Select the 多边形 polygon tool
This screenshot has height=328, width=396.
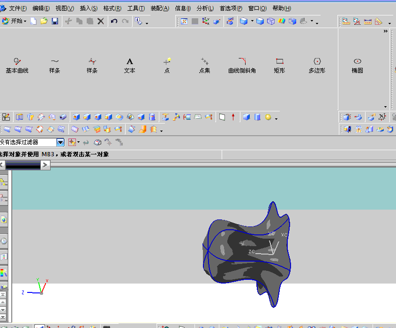tap(317, 66)
